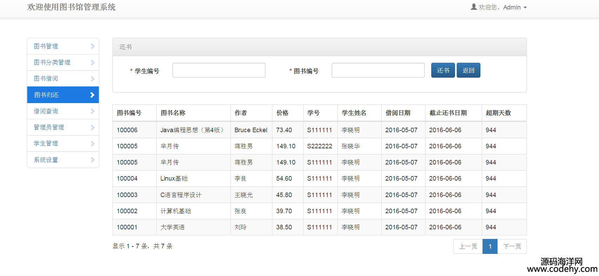The height and width of the screenshot is (276, 599).
Task: Open the 图书管理 sidebar menu
Action: (46, 46)
